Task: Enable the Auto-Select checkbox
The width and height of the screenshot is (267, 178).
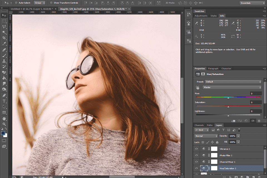Action: click(16, 3)
